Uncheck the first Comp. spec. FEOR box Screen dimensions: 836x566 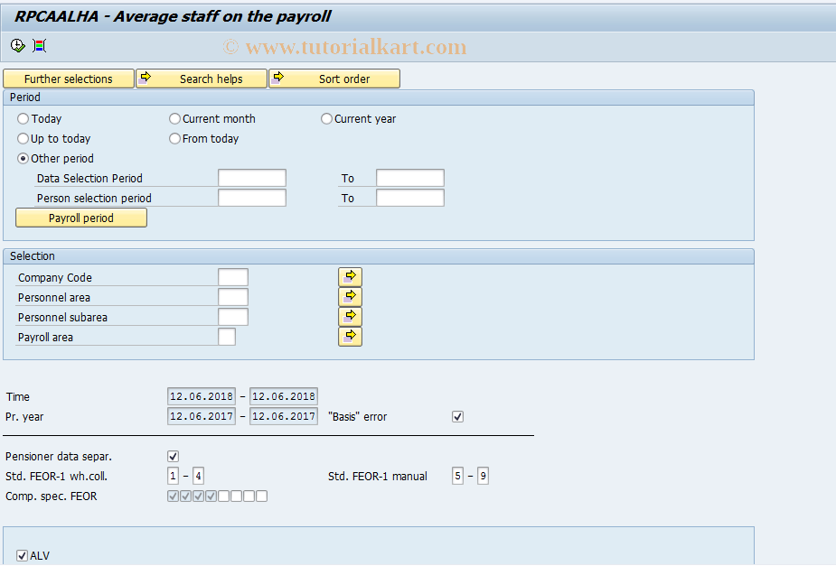point(172,496)
